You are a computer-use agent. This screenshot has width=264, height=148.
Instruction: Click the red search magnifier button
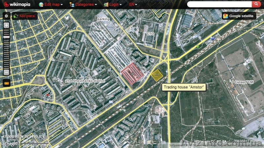pos(256,4)
